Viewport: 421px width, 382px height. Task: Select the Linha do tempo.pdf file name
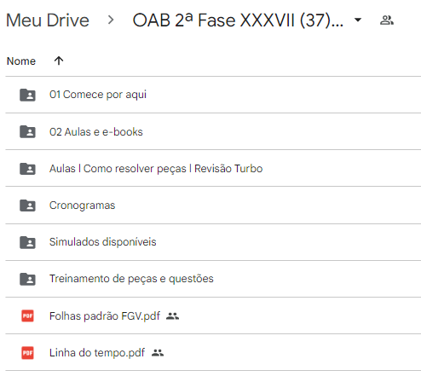pyautogui.click(x=97, y=353)
